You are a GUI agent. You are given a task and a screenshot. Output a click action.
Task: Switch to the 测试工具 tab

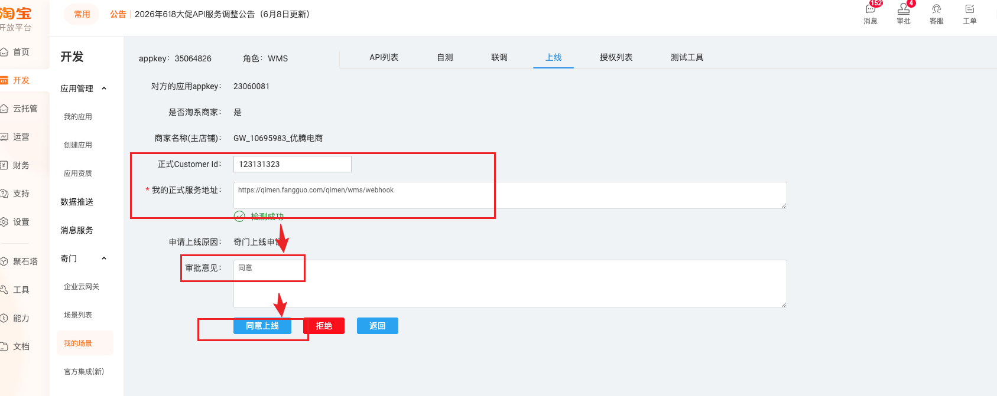(687, 57)
